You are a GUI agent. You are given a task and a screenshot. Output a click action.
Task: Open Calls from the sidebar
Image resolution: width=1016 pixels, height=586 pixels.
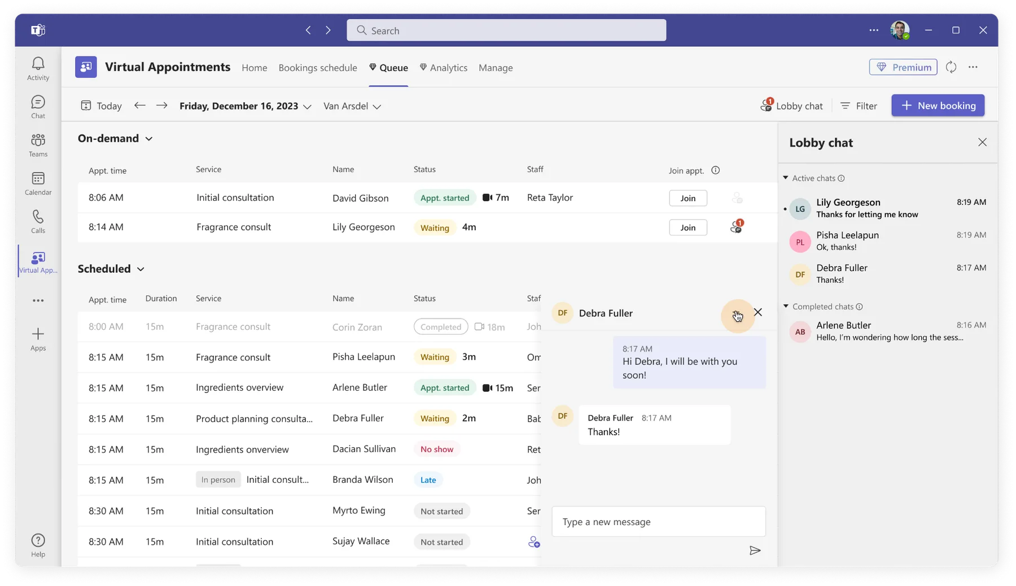pyautogui.click(x=38, y=222)
